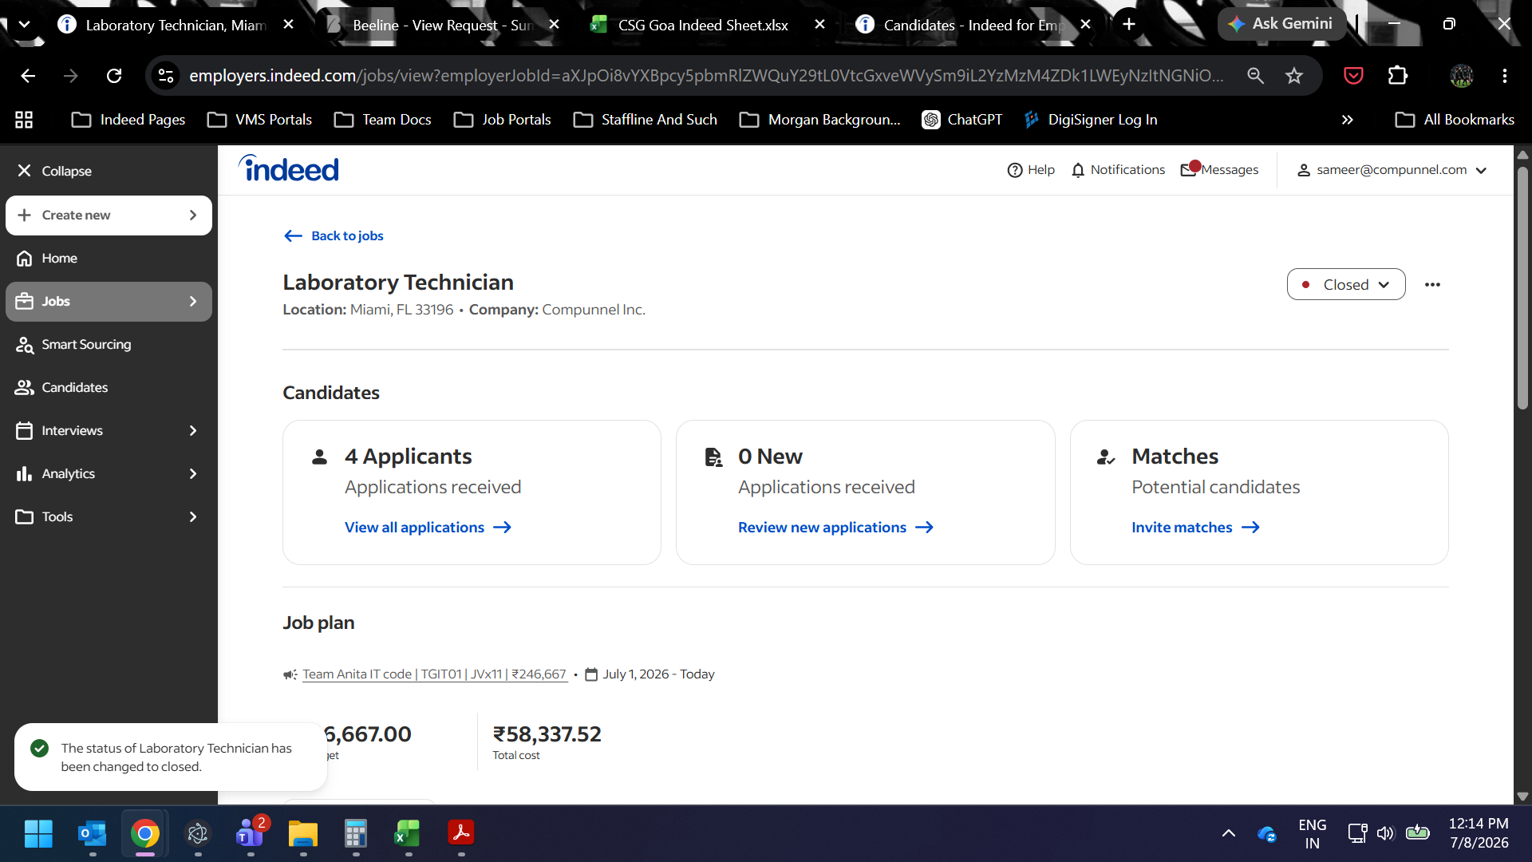Viewport: 1532px width, 862px height.
Task: Open File Explorer from taskbar
Action: (303, 834)
